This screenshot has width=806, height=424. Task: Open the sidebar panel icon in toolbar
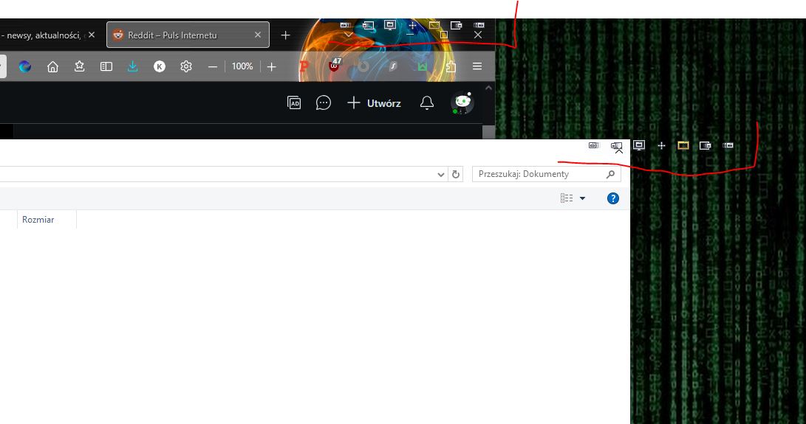(x=106, y=66)
